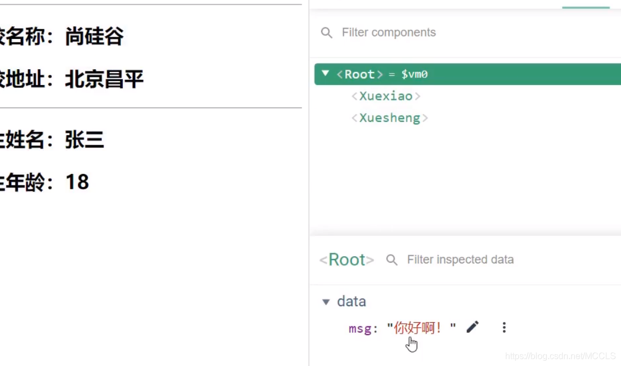Viewport: 621px width, 366px height.
Task: Click the search icon beside Filter components
Action: click(327, 33)
